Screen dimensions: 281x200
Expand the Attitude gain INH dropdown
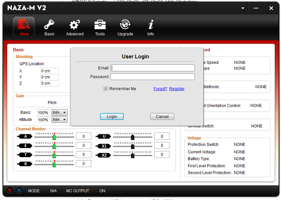tap(60, 120)
